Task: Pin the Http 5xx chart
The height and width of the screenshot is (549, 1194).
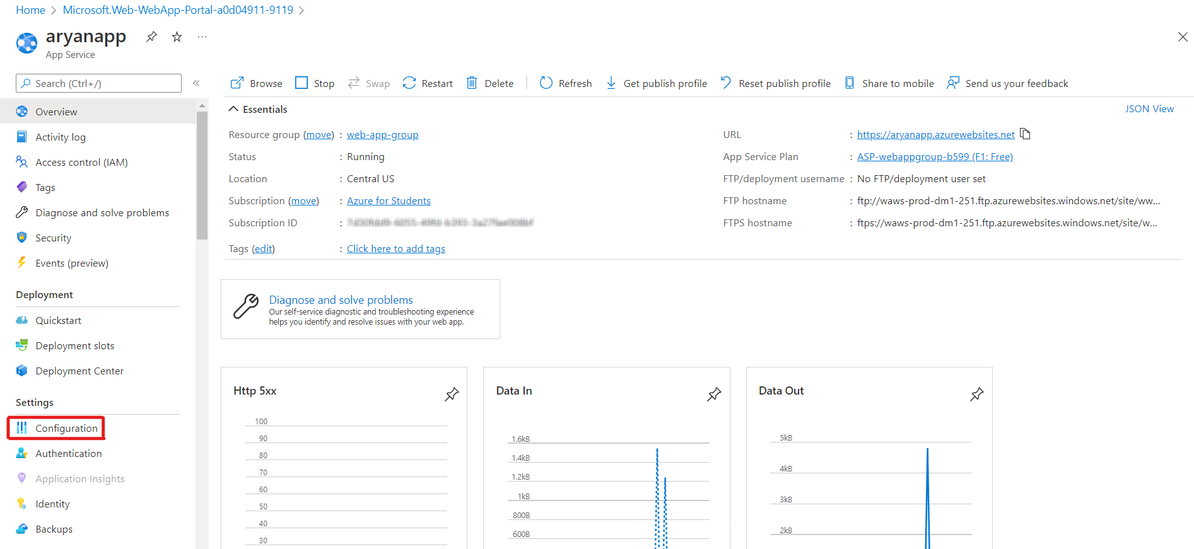Action: pyautogui.click(x=452, y=395)
